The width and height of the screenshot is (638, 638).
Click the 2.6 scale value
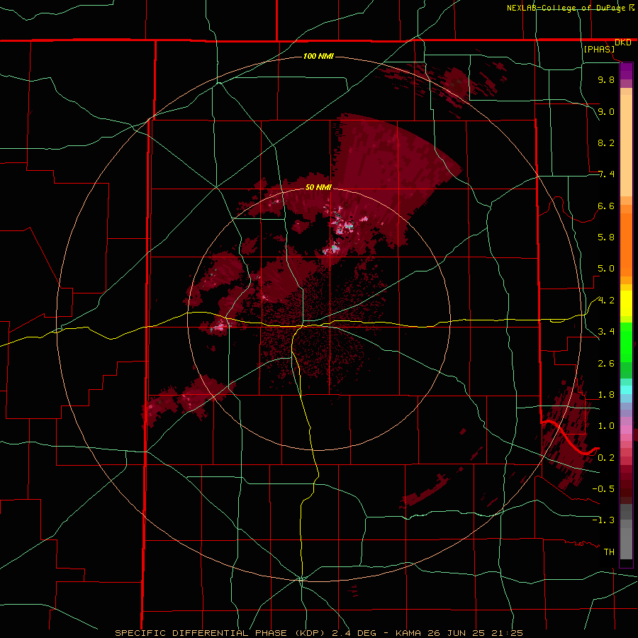[606, 364]
